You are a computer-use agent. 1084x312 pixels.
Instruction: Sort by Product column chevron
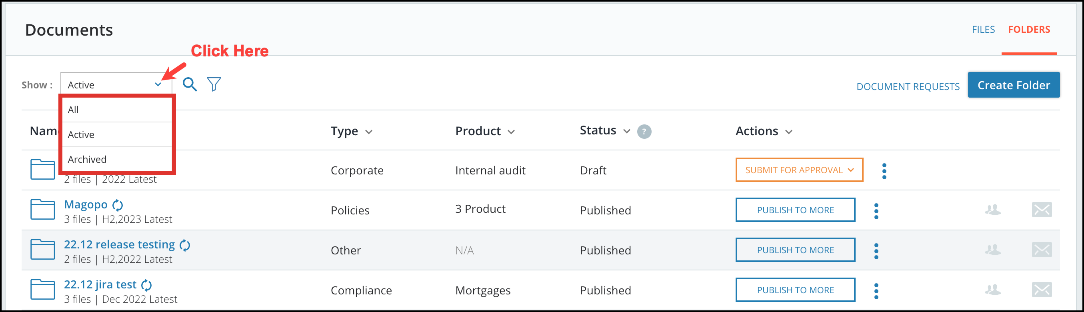(511, 132)
